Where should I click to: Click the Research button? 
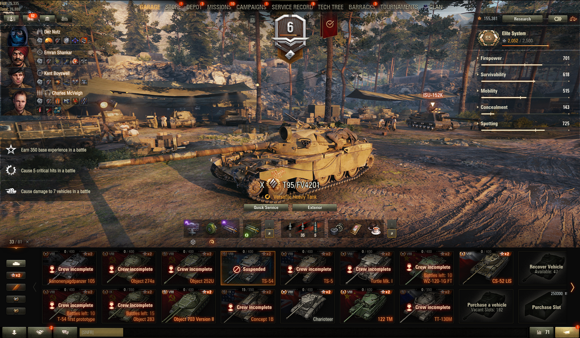click(x=522, y=19)
